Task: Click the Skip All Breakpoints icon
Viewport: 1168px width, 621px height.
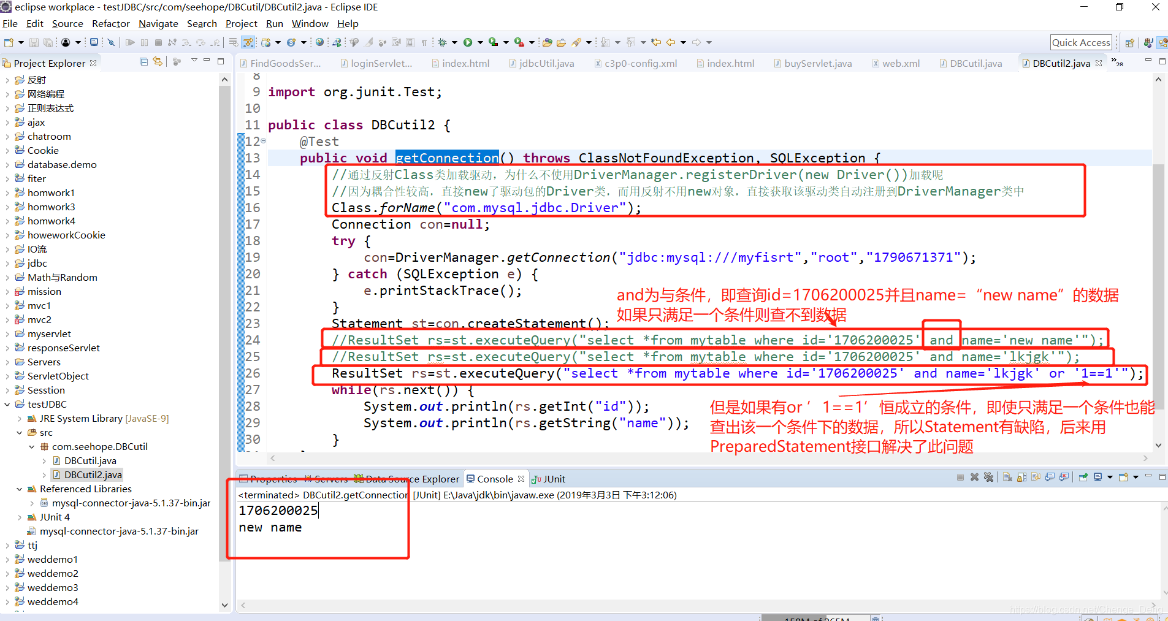Action: click(110, 42)
